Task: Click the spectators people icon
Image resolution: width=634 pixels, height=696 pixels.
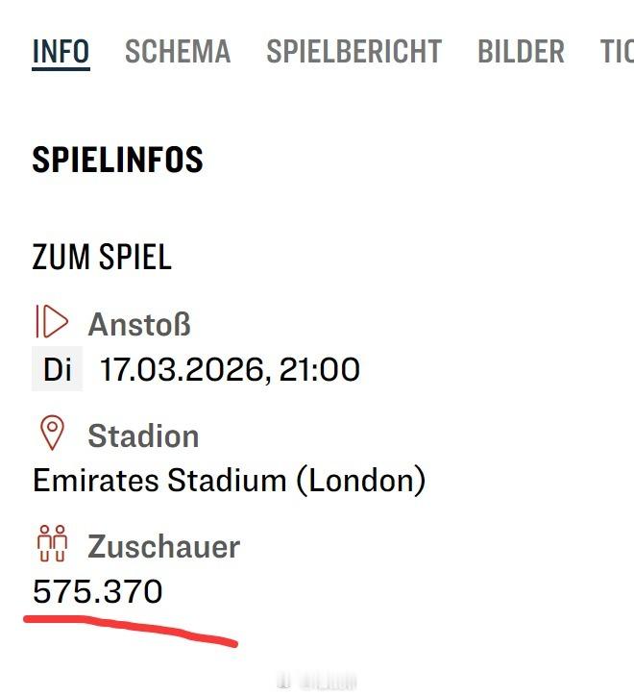Action: (x=52, y=545)
